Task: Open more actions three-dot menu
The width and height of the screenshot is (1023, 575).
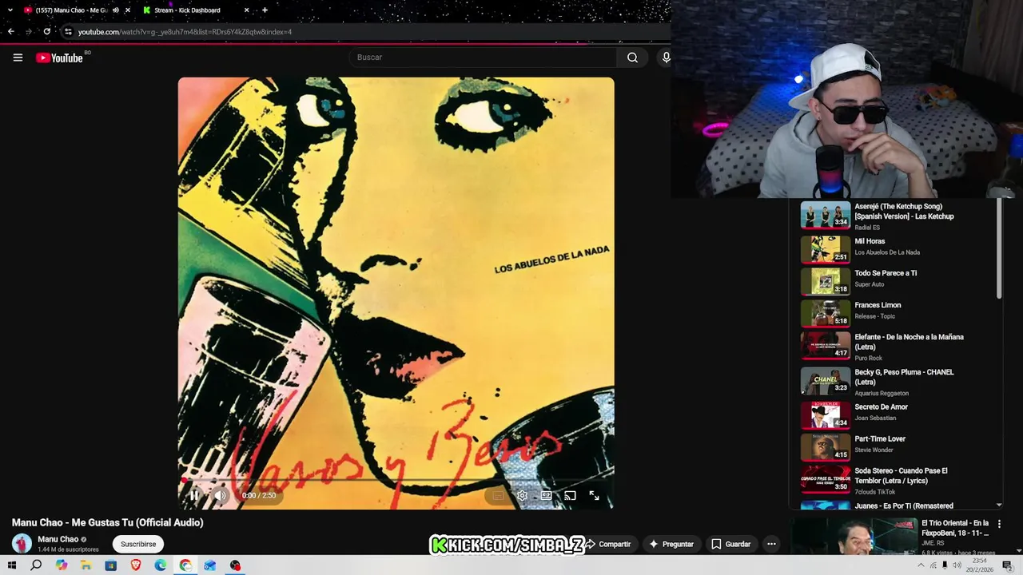Action: coord(771,544)
